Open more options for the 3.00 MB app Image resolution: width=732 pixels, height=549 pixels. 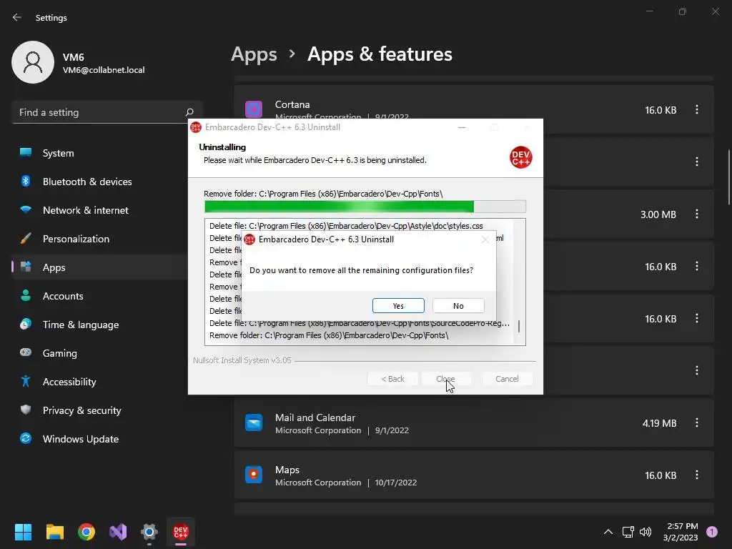pyautogui.click(x=696, y=214)
